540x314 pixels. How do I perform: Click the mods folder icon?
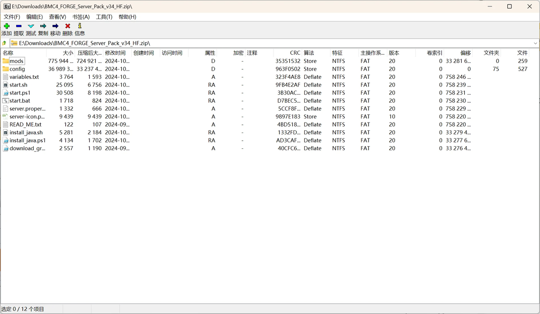pos(5,61)
